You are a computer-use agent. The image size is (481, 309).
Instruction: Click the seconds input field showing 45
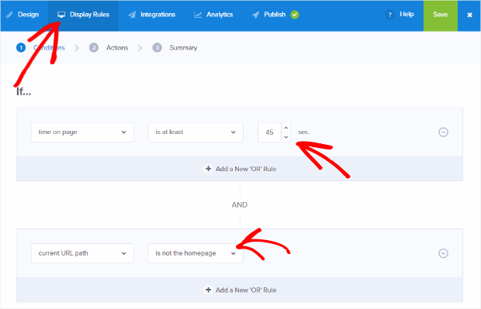coord(270,132)
